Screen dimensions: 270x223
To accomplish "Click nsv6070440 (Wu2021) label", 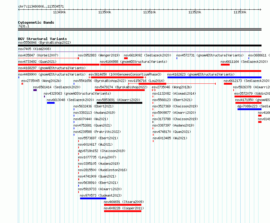I will [x=91, y=119].
